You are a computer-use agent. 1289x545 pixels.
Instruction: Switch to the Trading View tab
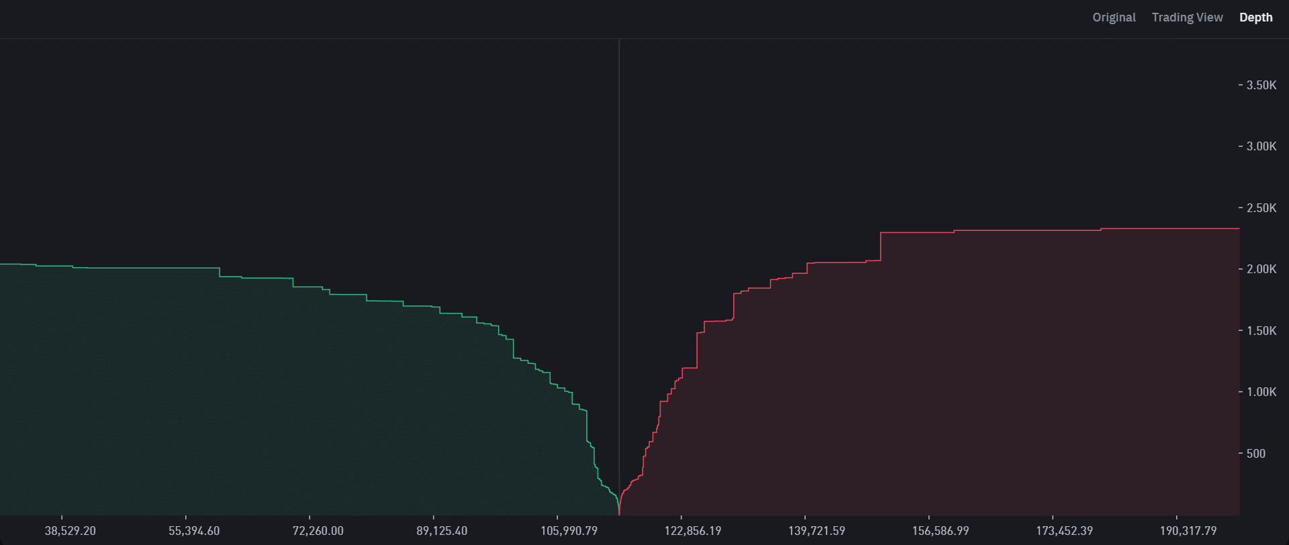(x=1187, y=17)
